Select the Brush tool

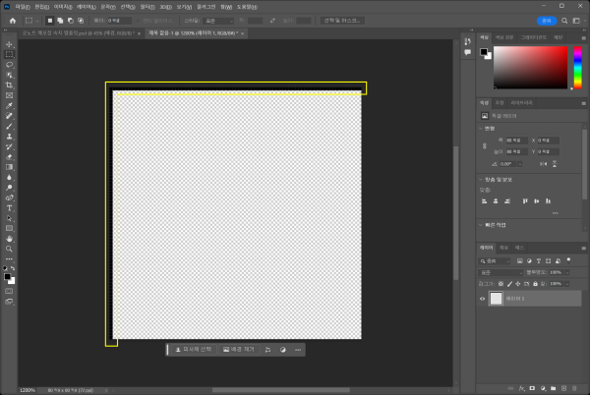click(9, 127)
